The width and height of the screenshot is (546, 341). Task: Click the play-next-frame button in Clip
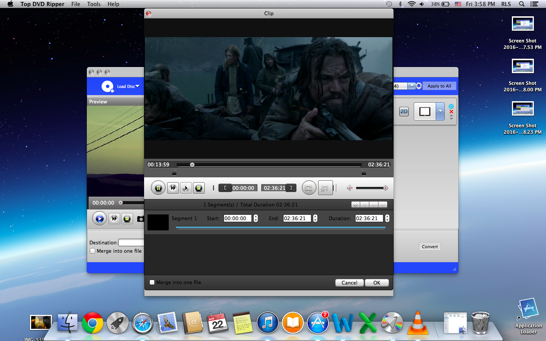[186, 188]
